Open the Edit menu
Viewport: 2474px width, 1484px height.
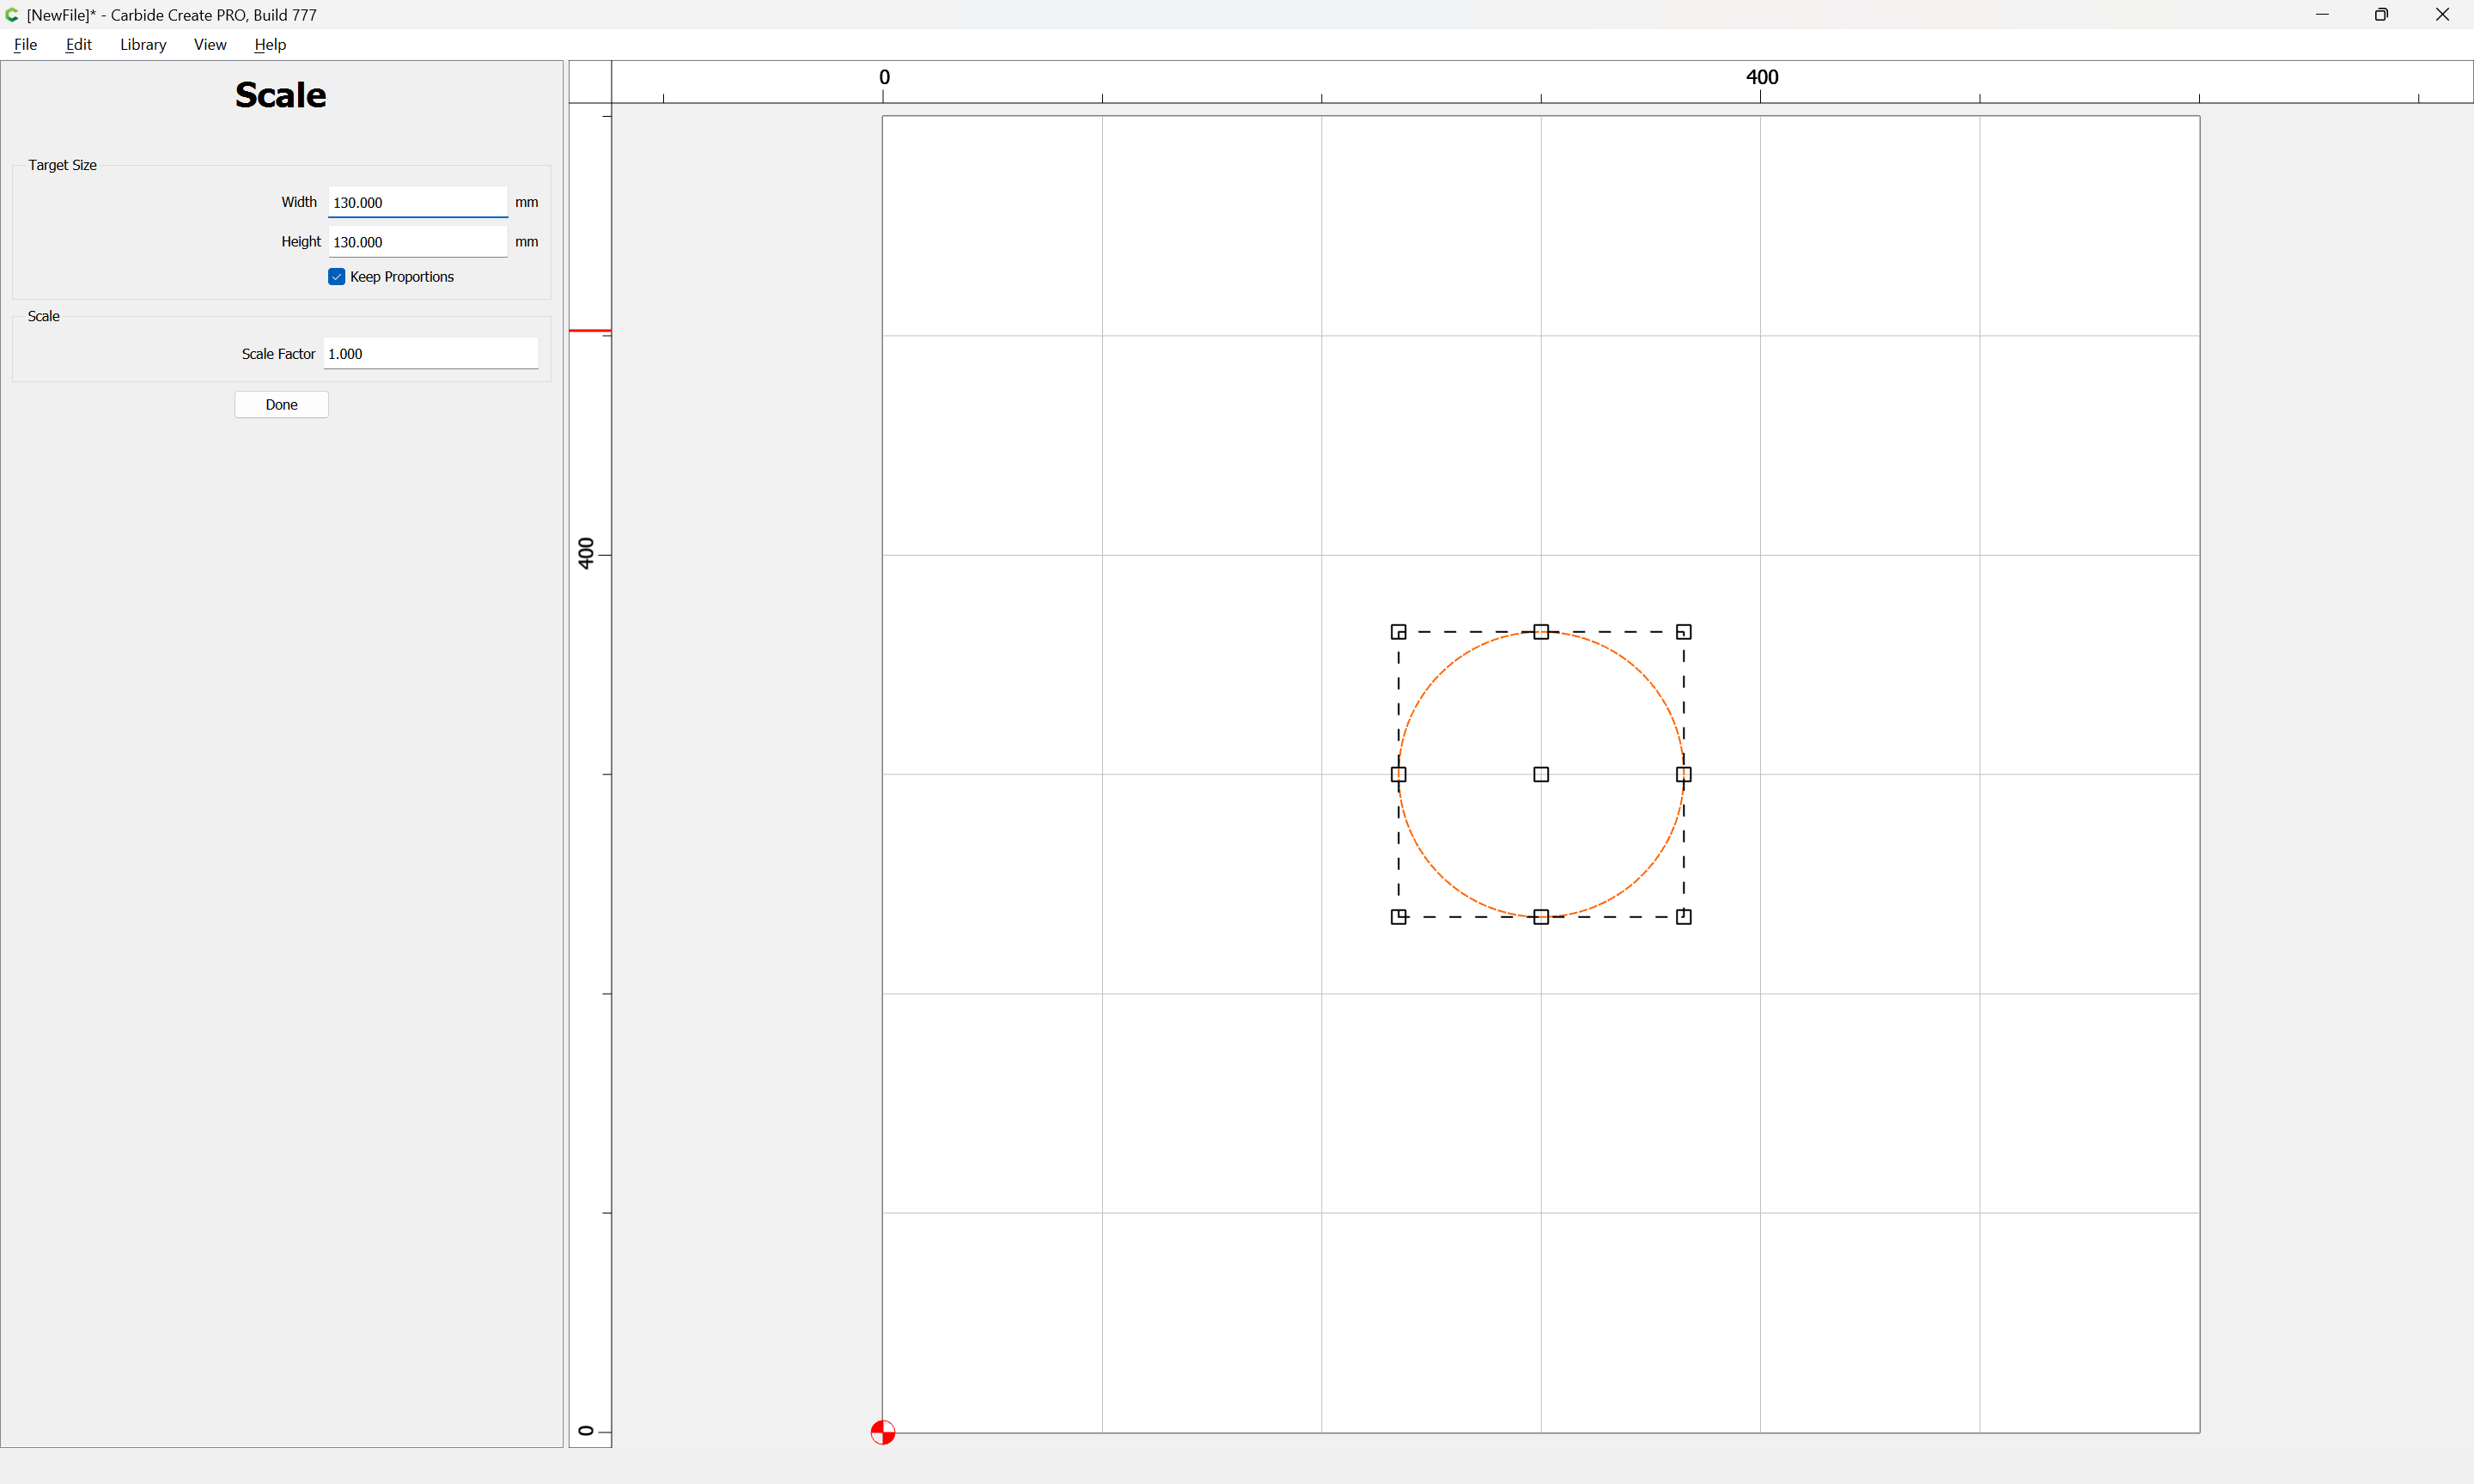tap(78, 44)
